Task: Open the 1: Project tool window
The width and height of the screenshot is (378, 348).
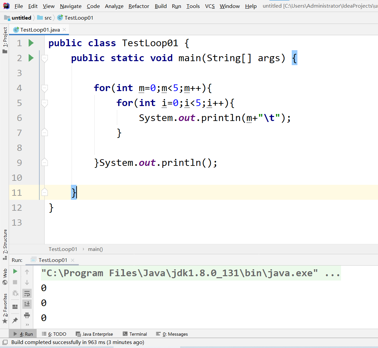Action: tap(5, 40)
